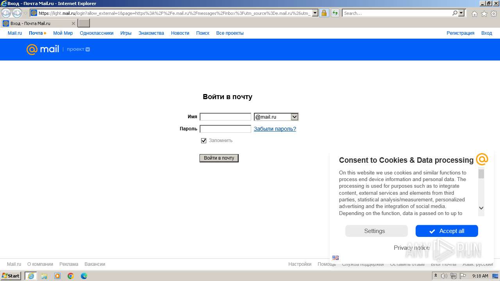Click the address bar URL field

[x=175, y=13]
